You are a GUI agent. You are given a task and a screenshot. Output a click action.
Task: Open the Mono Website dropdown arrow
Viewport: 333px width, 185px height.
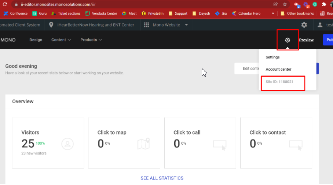(186, 25)
